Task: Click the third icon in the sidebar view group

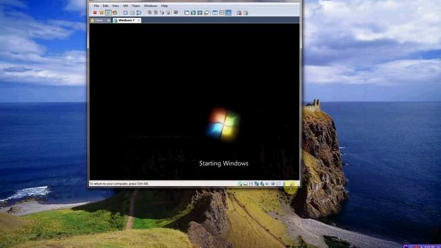Action: [x=200, y=12]
